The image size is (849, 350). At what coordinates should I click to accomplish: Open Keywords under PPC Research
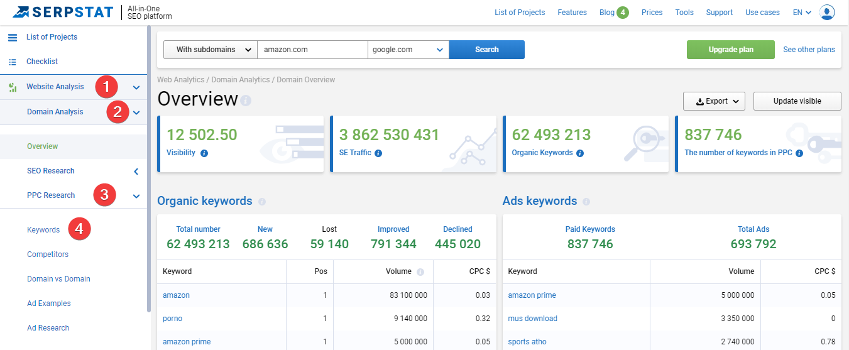(43, 230)
